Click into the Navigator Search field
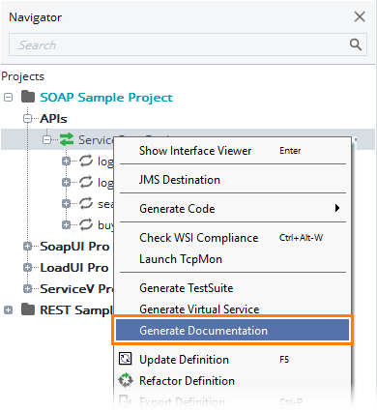Screen dimensions: 377x412 coord(188,44)
